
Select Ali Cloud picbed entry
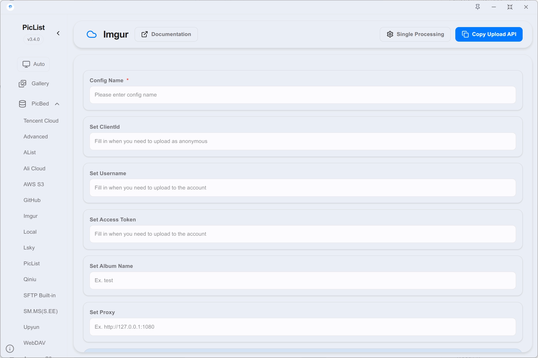[34, 169]
